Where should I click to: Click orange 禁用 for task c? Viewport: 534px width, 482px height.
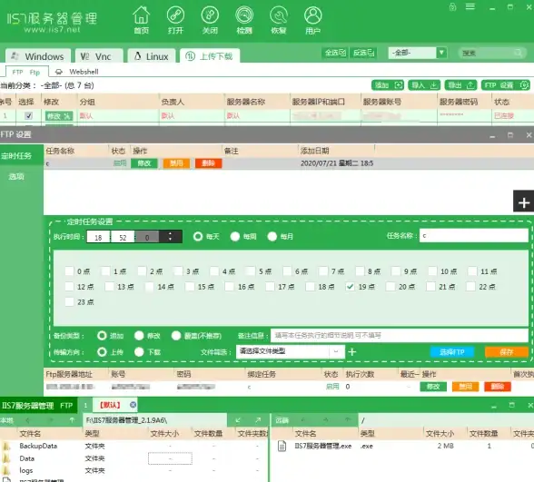[176, 163]
